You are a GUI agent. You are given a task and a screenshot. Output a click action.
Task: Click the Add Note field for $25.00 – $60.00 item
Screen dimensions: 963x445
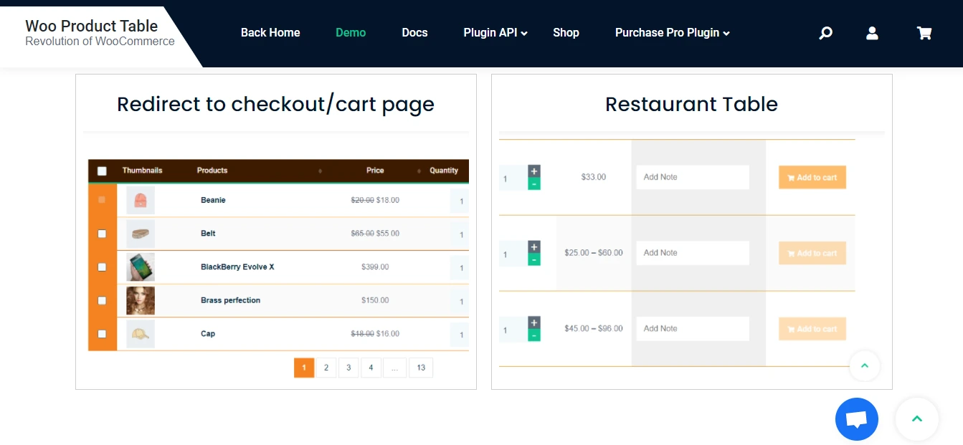click(692, 253)
